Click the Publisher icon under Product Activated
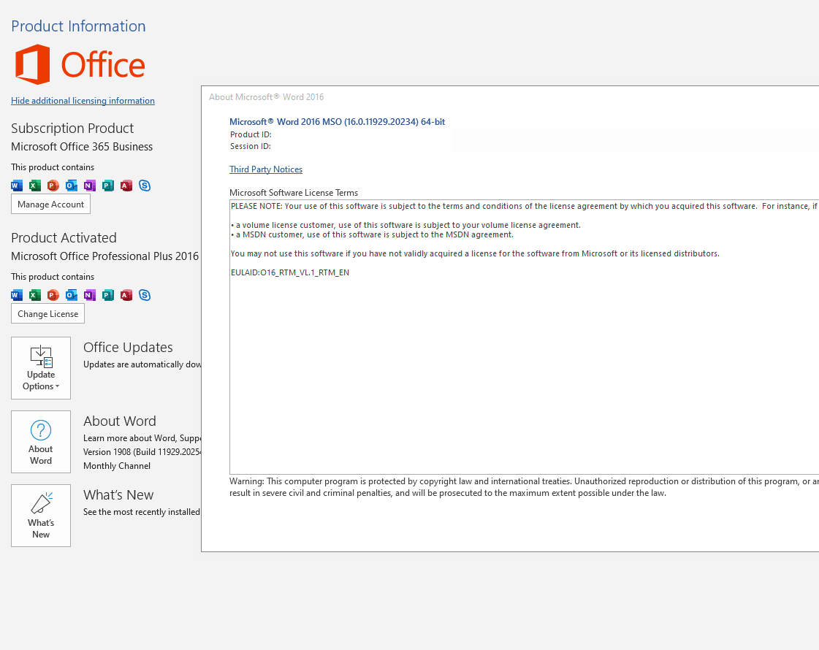Viewport: 819px width, 650px height. (108, 295)
